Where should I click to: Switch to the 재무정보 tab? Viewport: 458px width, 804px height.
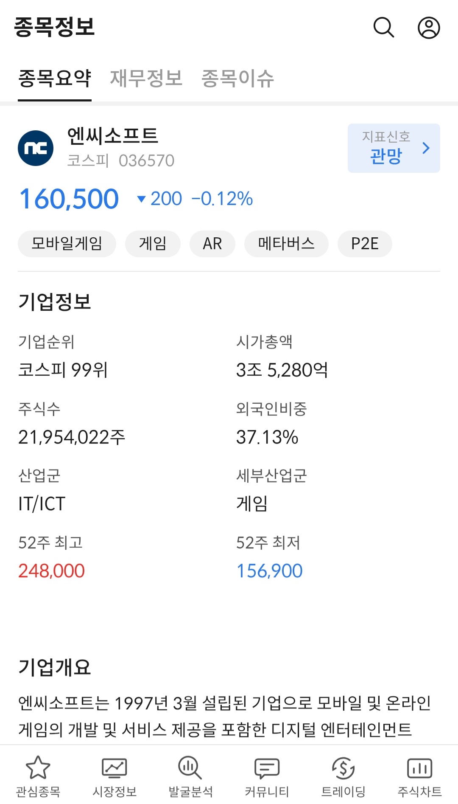[146, 79]
